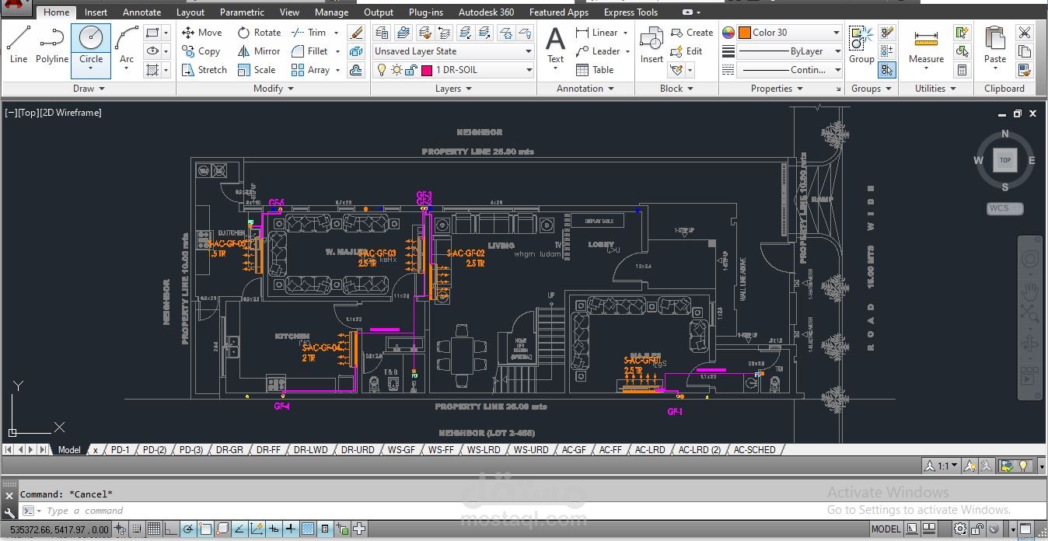
Task: Switch to the Annotate ribbon tab
Action: (142, 12)
